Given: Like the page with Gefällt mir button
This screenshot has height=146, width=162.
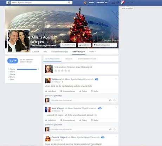Looking at the screenshot, I should click(84, 45).
